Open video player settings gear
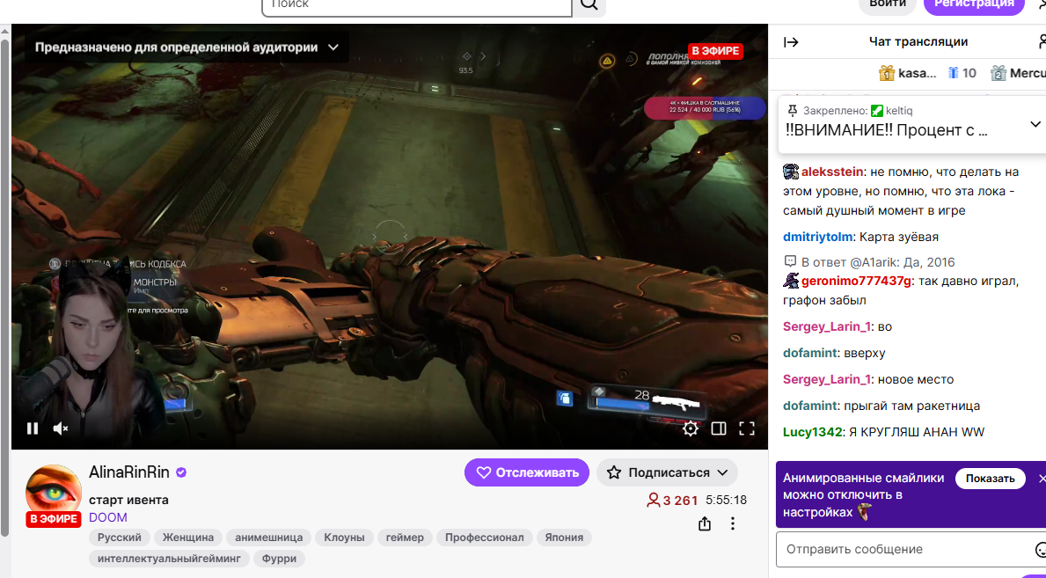 tap(691, 428)
